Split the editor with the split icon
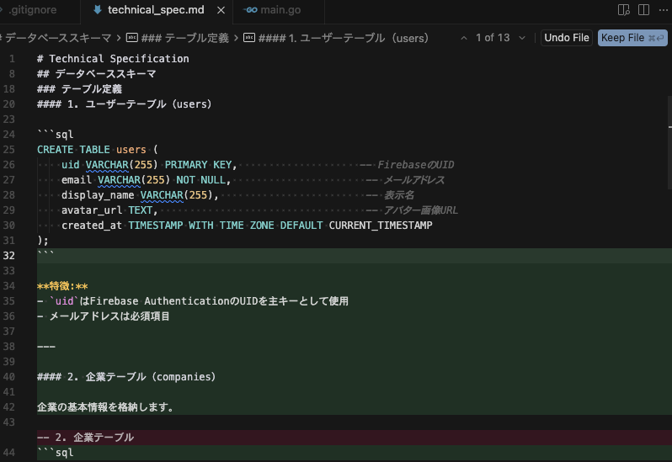 (x=643, y=10)
